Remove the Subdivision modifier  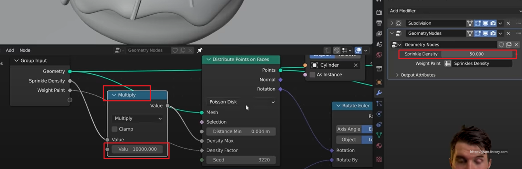[x=508, y=23]
